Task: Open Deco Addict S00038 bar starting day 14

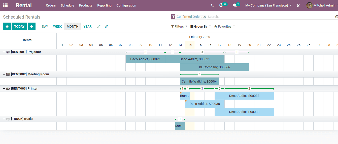Action: coord(205,104)
